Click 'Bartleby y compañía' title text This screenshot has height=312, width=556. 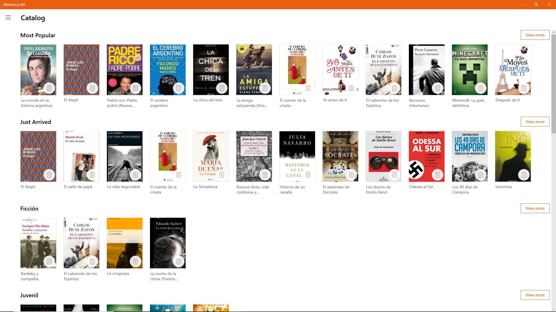pyautogui.click(x=30, y=276)
